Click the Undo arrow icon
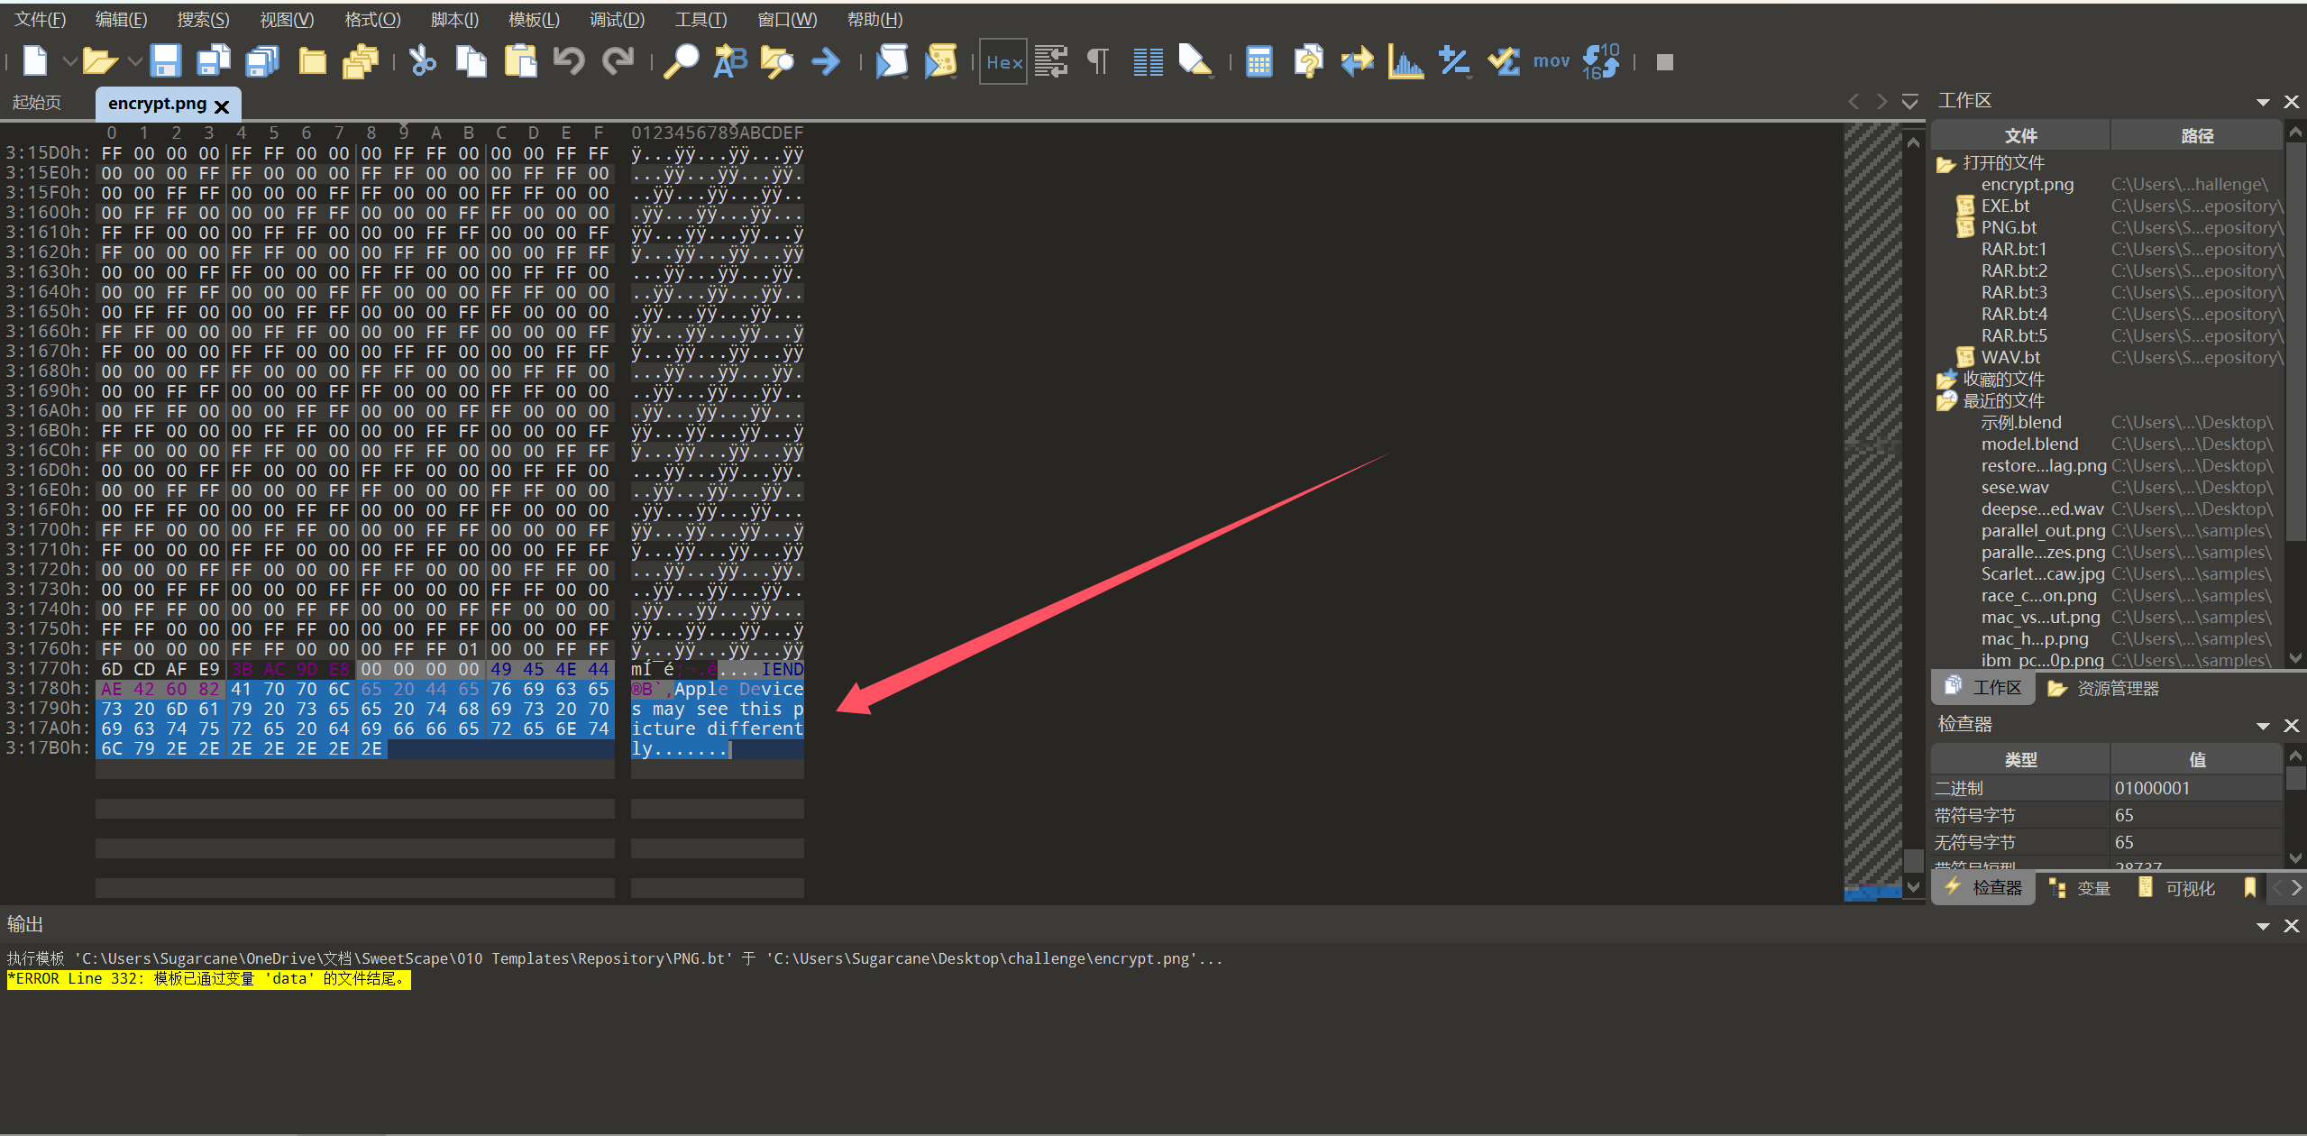The height and width of the screenshot is (1136, 2307). tap(569, 61)
